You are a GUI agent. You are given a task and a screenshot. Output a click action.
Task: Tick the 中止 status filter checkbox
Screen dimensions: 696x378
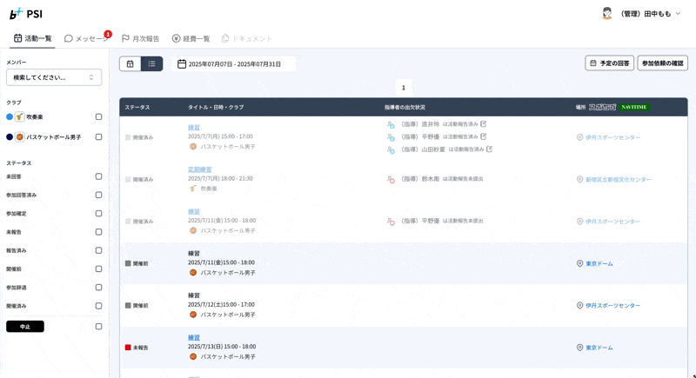[x=98, y=327]
